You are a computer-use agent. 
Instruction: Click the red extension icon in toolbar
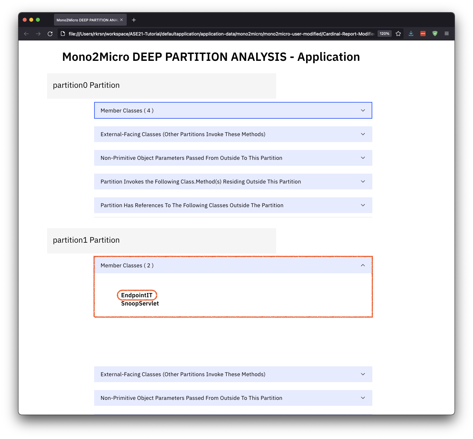click(423, 33)
